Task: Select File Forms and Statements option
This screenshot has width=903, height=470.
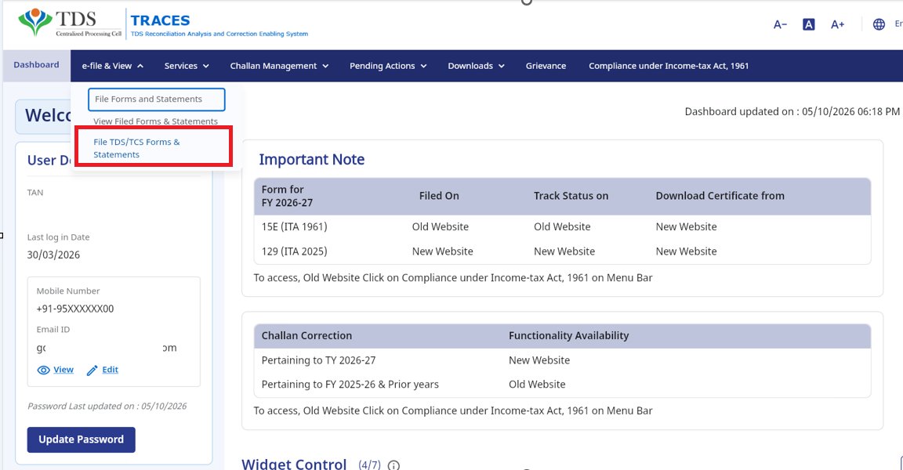Action: [156, 99]
